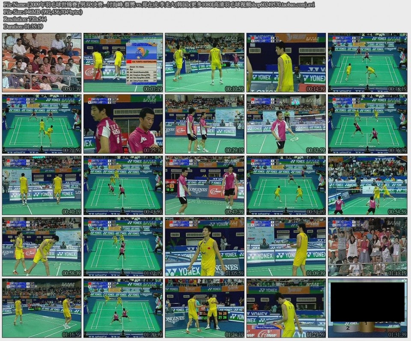
Task: Open the cheering crowd frame at 01:13:19
Action: pyautogui.click(x=368, y=247)
